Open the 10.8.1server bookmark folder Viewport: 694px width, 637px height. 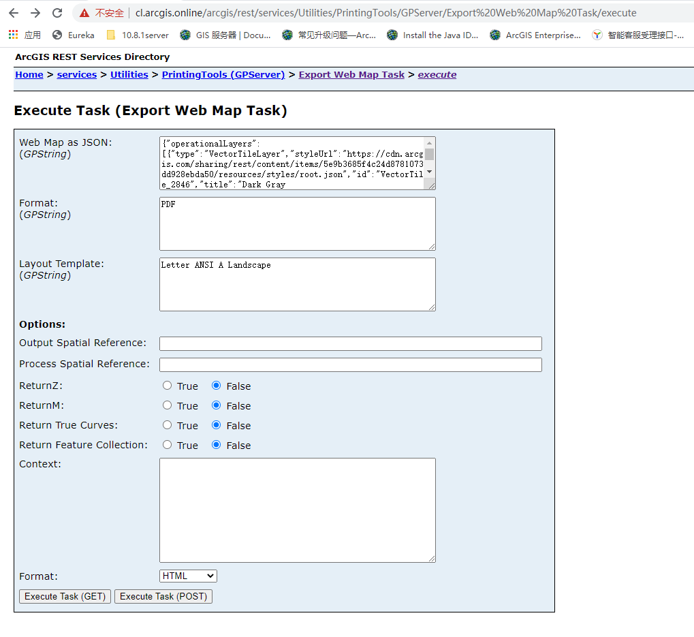point(138,35)
